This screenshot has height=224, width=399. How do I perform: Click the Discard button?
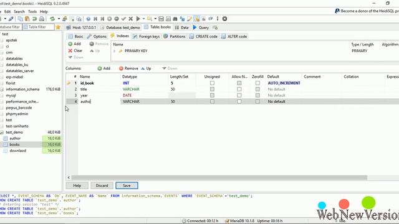click(102, 185)
